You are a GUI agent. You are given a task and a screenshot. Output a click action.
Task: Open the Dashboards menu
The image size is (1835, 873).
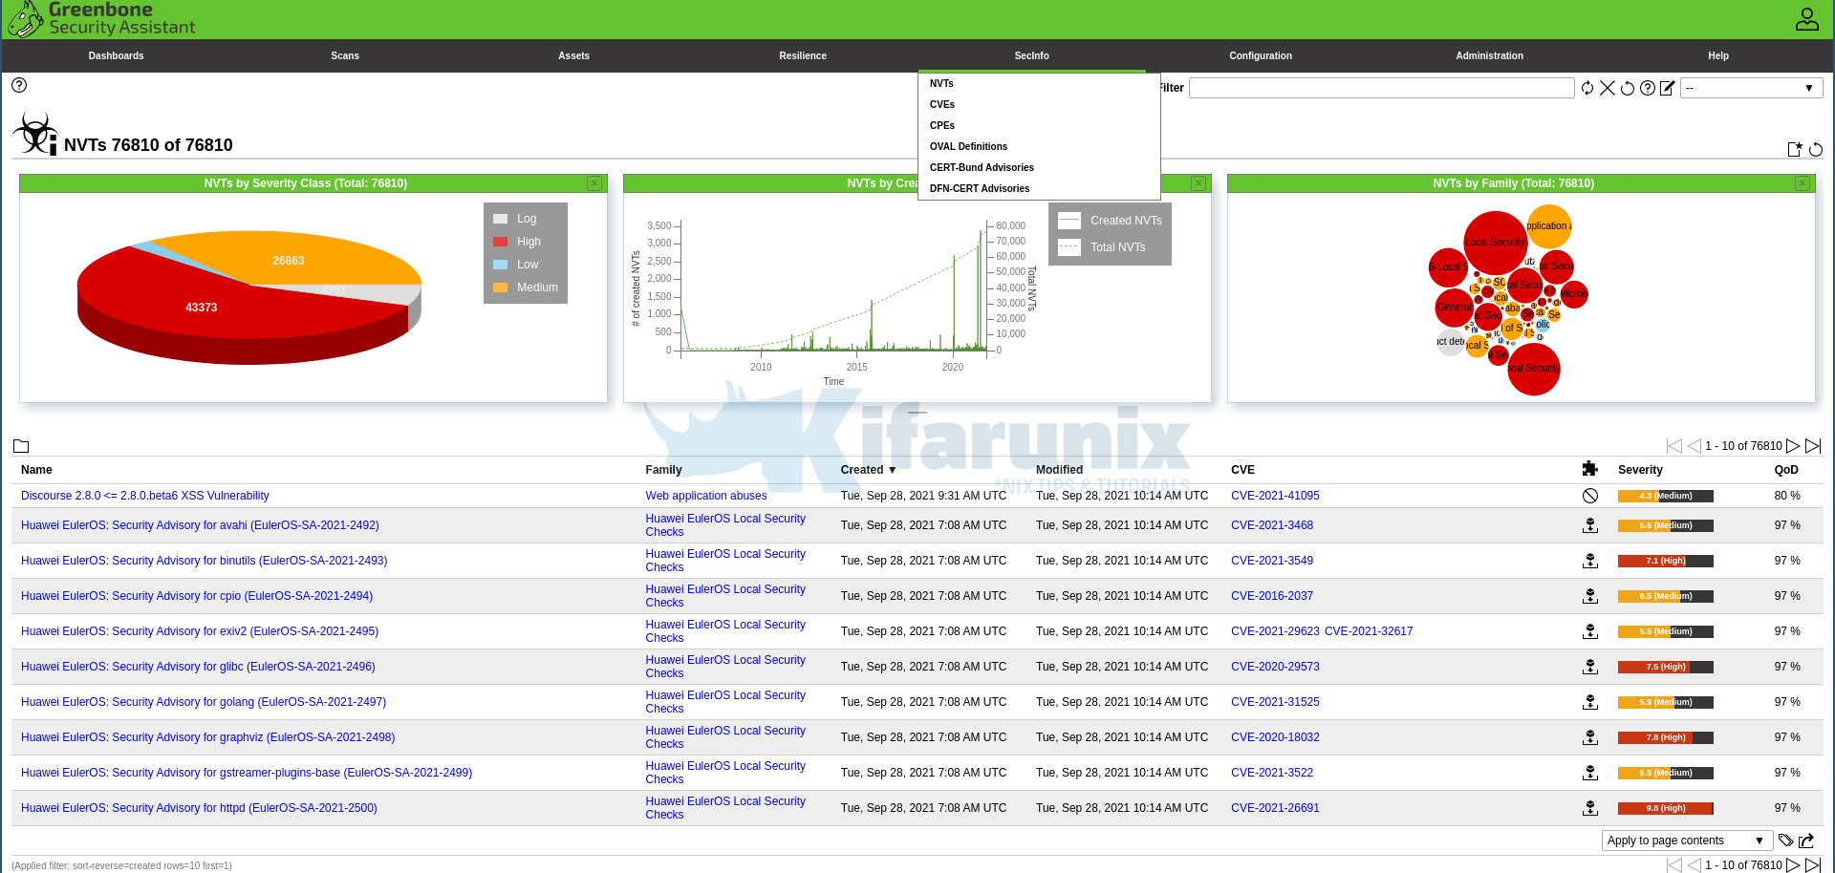[117, 55]
